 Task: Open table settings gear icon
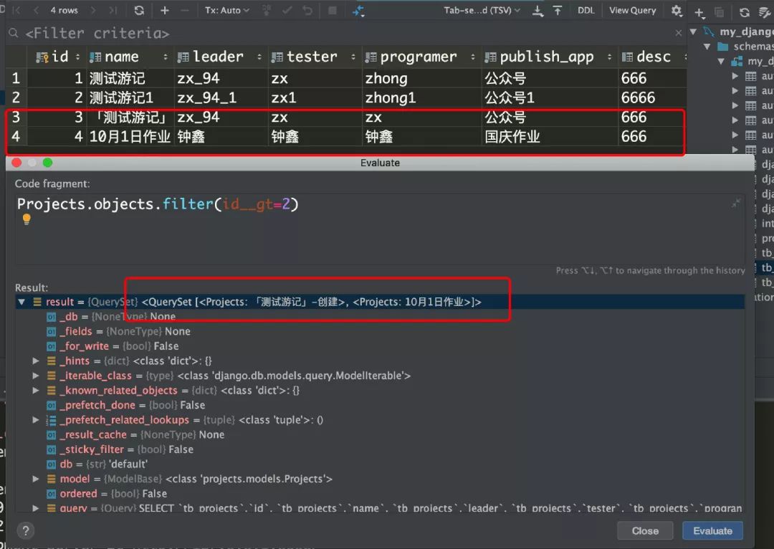[677, 10]
